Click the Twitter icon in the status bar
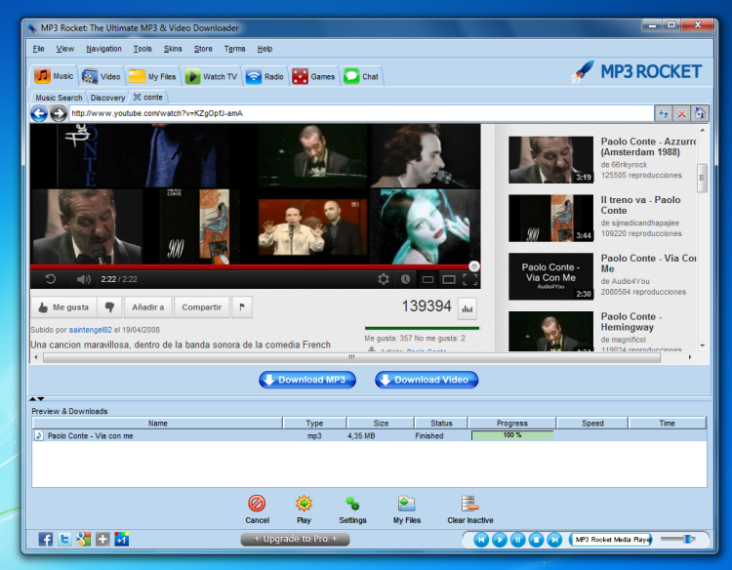732x570 pixels. tap(64, 539)
